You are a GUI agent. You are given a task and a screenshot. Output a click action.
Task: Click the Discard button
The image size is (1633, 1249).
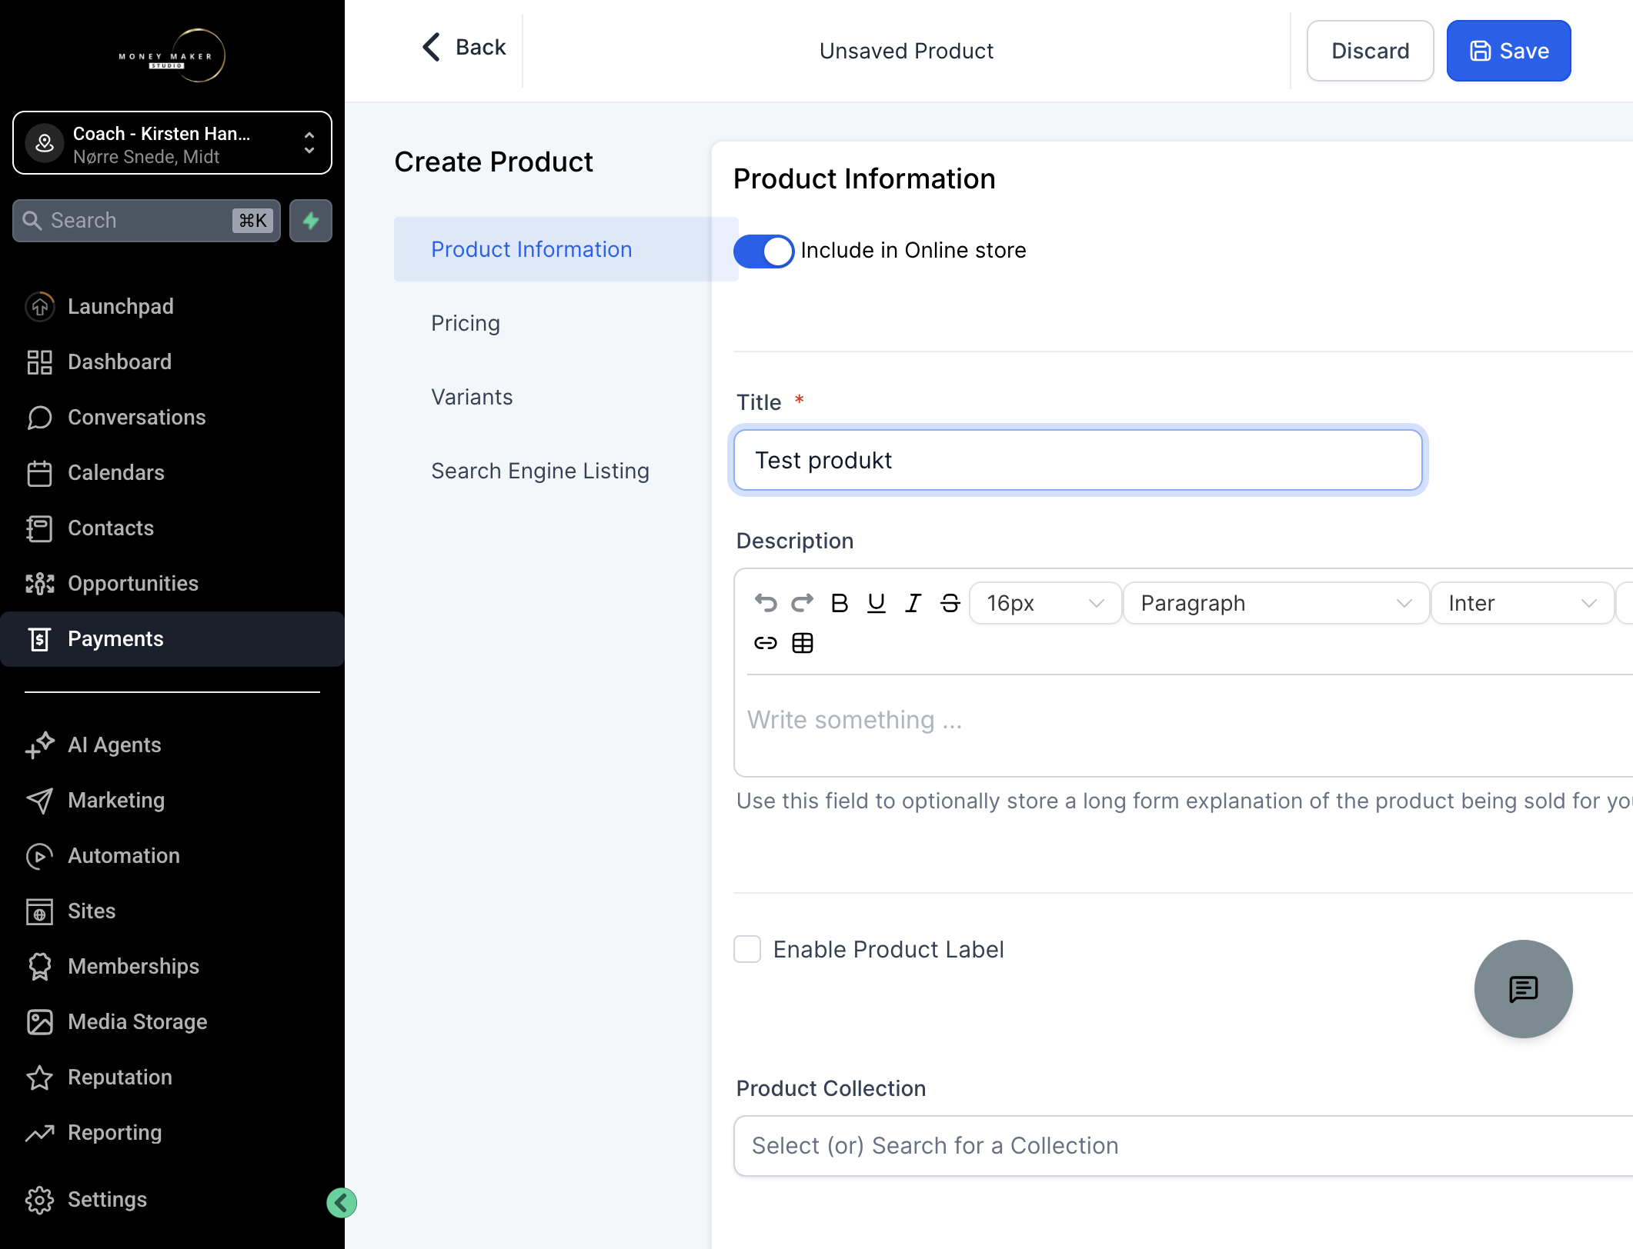tap(1370, 51)
